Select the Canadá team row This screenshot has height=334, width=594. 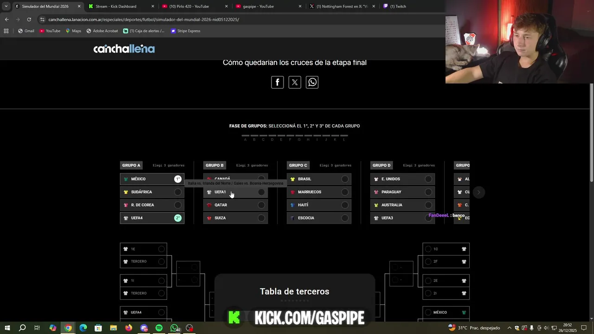[235, 179]
